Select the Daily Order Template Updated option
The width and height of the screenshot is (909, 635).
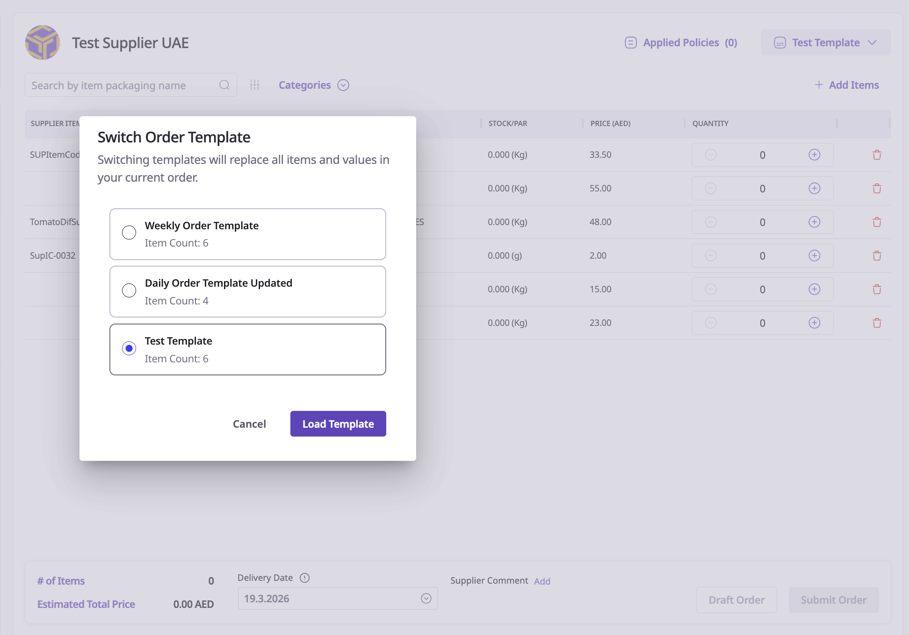(129, 290)
